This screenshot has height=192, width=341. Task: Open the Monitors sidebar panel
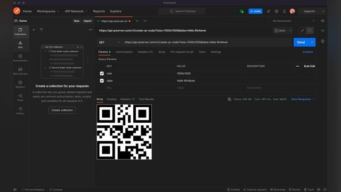pyautogui.click(x=20, y=84)
